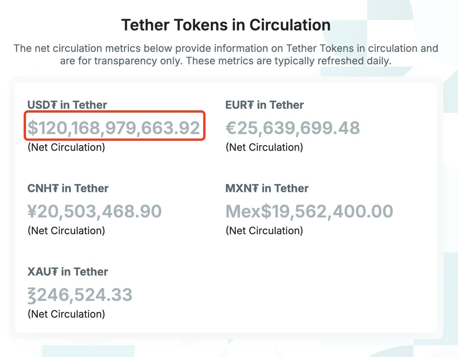Click Net Circulation caption under CNH₮ amount
The image size is (458, 357).
click(x=66, y=231)
